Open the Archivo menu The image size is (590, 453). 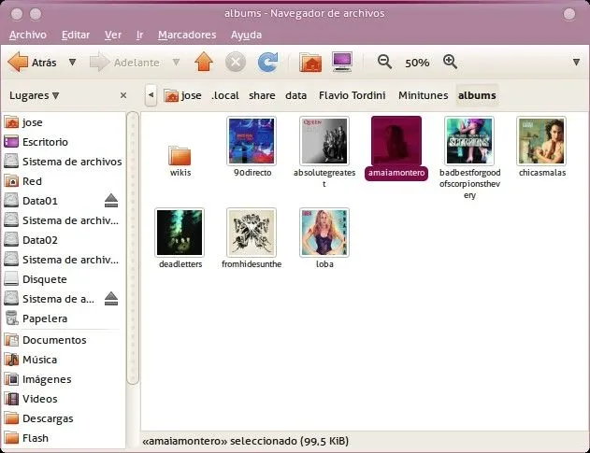tap(28, 35)
